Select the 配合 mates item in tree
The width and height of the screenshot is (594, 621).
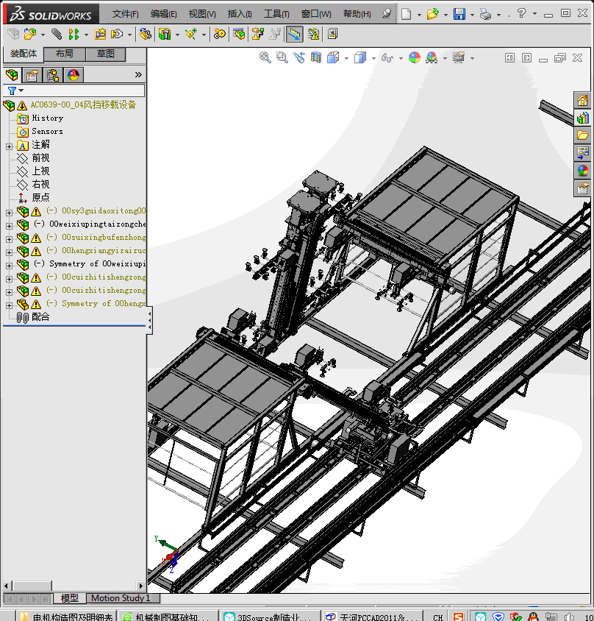[x=40, y=316]
